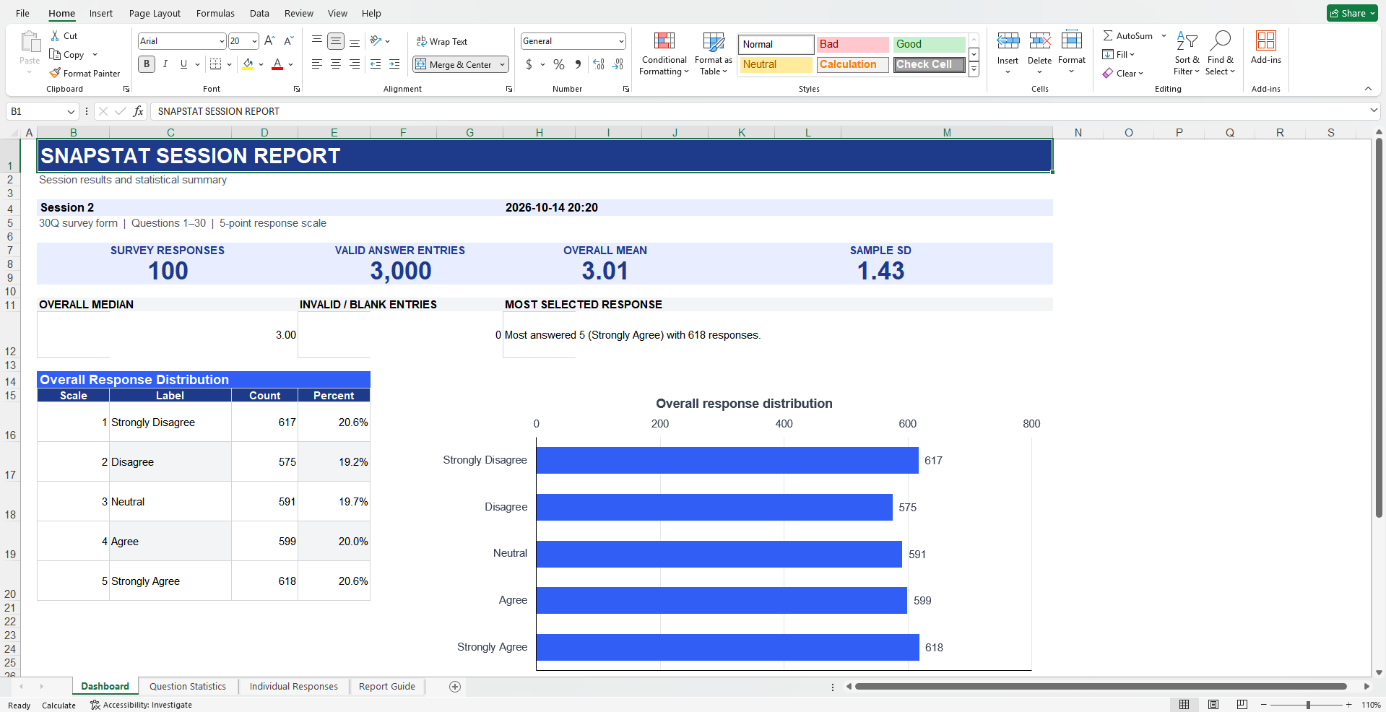Click the Percent Style icon

[559, 64]
